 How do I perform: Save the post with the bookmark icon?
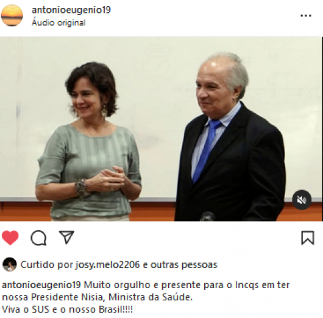coord(308,238)
